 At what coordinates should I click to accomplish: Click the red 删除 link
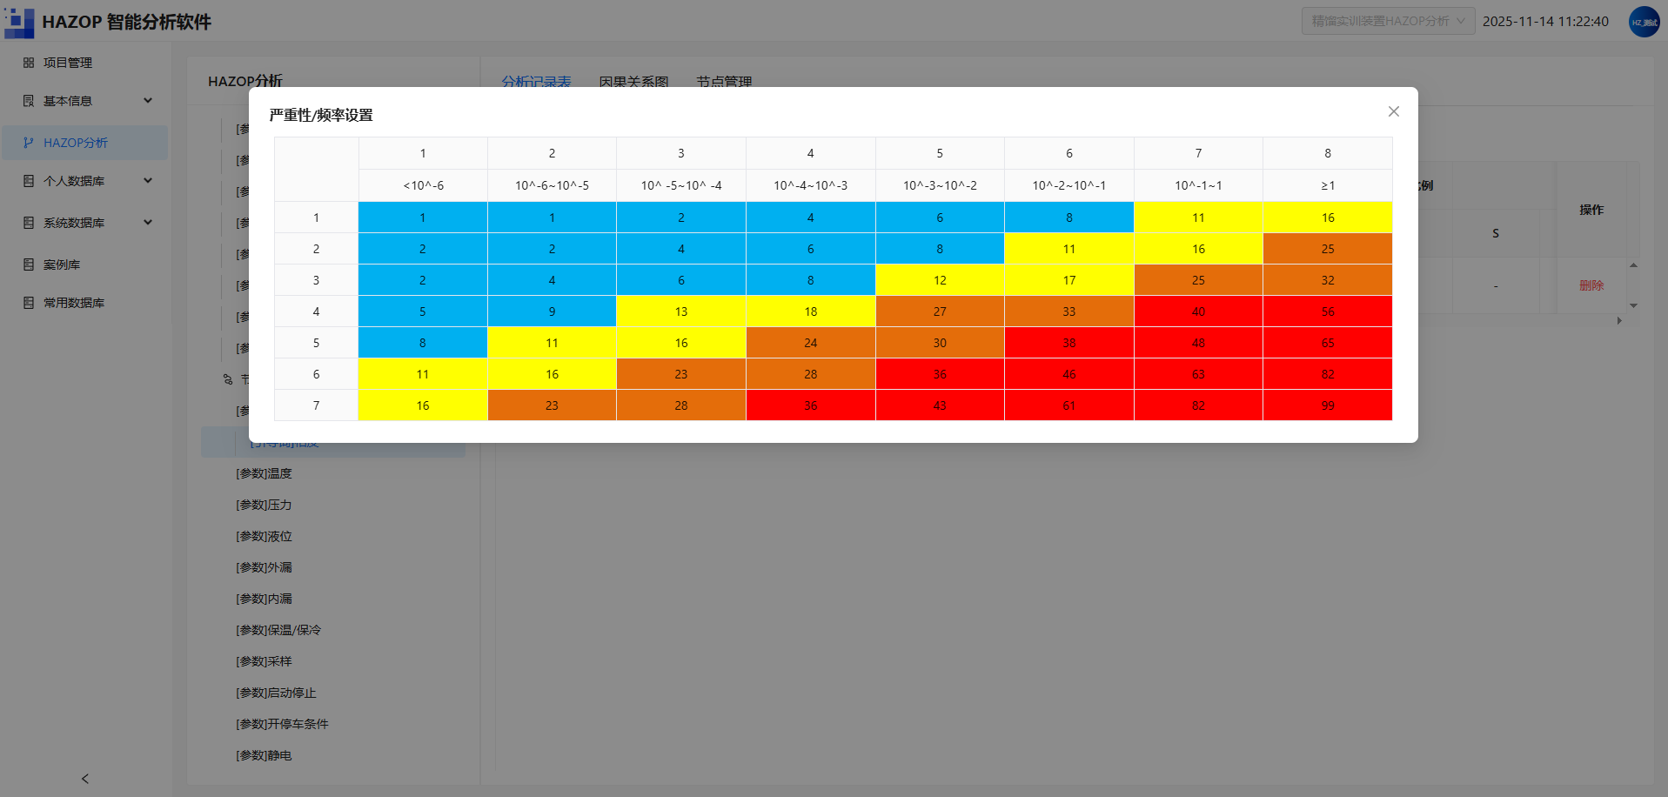tap(1591, 285)
